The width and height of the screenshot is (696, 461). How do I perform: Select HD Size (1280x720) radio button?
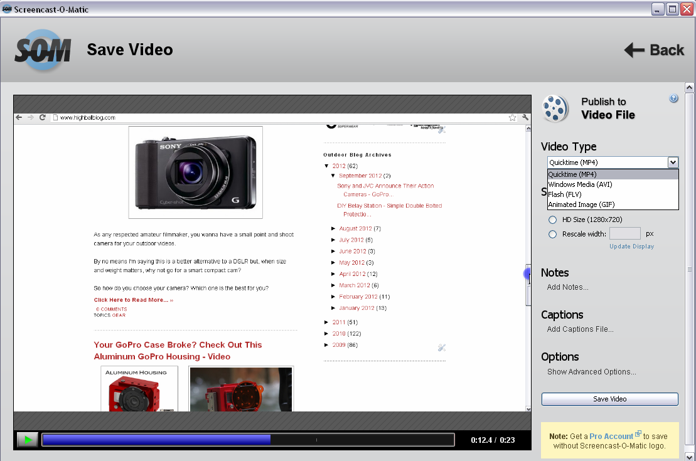click(553, 220)
